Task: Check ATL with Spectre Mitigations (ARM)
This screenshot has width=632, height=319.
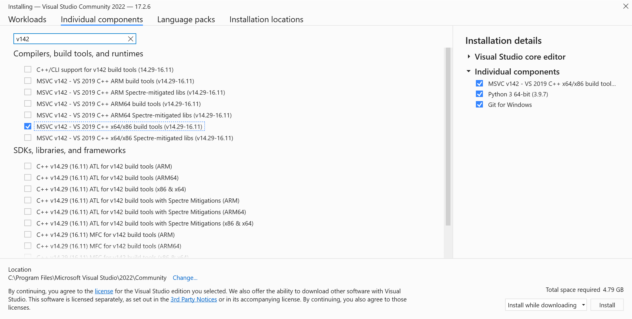Action: [x=28, y=200]
